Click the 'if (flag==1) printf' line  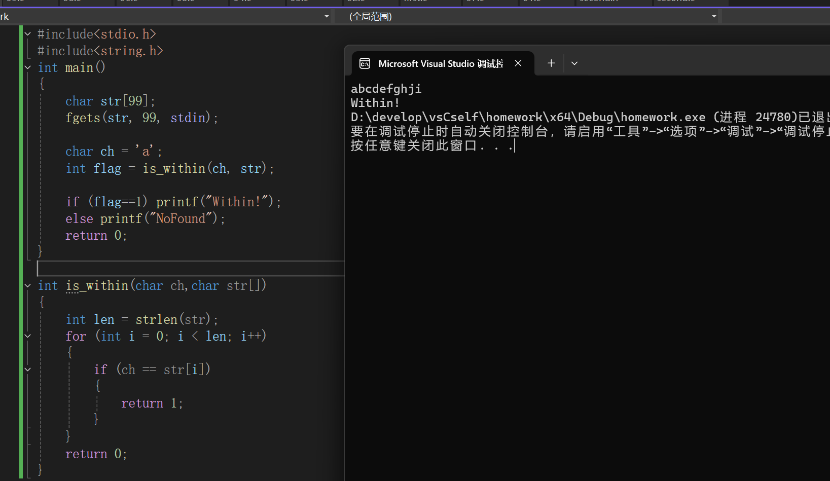tap(173, 202)
